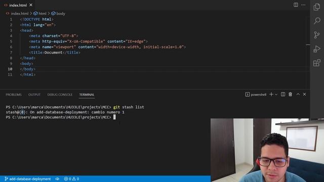The width and height of the screenshot is (324, 182).
Task: Click the "viewport" string on line 6
Action: click(x=65, y=47)
